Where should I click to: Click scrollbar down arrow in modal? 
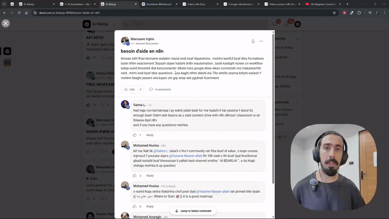pyautogui.click(x=273, y=217)
